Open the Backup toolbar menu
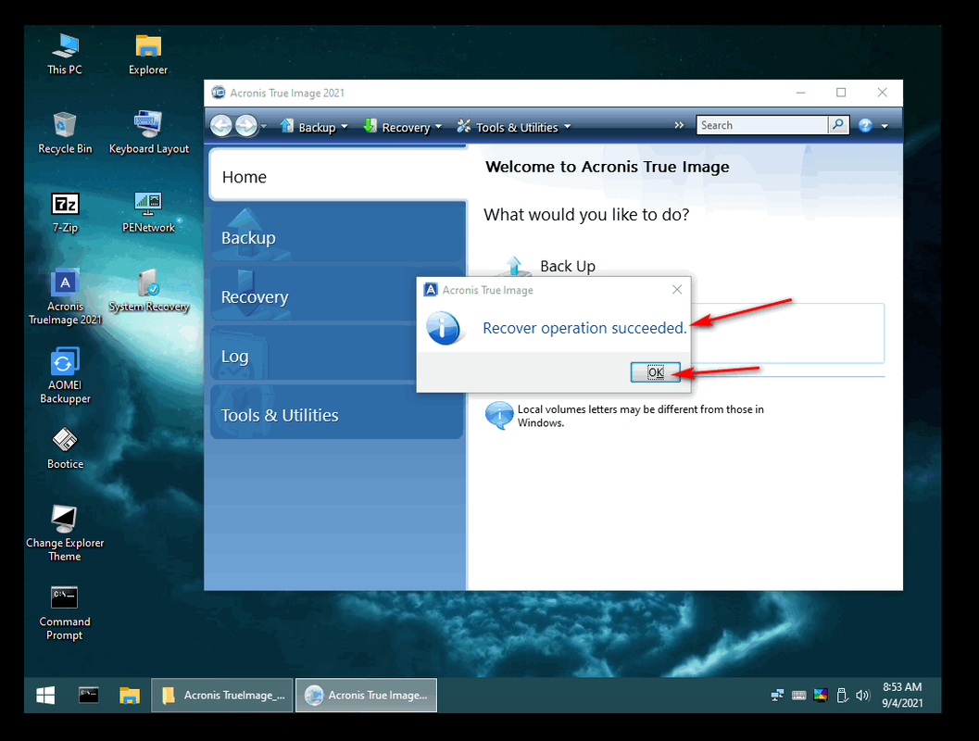 coord(313,127)
